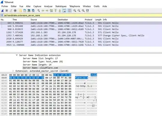This screenshot has width=162, height=116.
Task: Save the capture file icon
Action: (25, 11)
